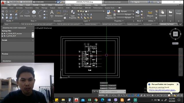The height and width of the screenshot is (103, 184).
Task: Open Google Chrome from taskbar
Action: 96,100
